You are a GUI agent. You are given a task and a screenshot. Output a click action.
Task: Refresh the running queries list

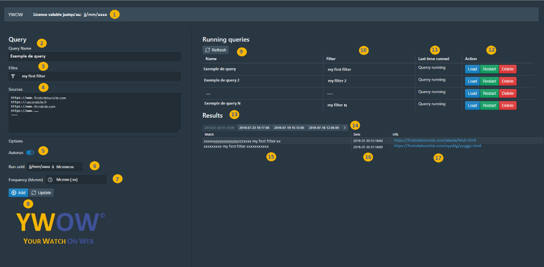(x=216, y=50)
